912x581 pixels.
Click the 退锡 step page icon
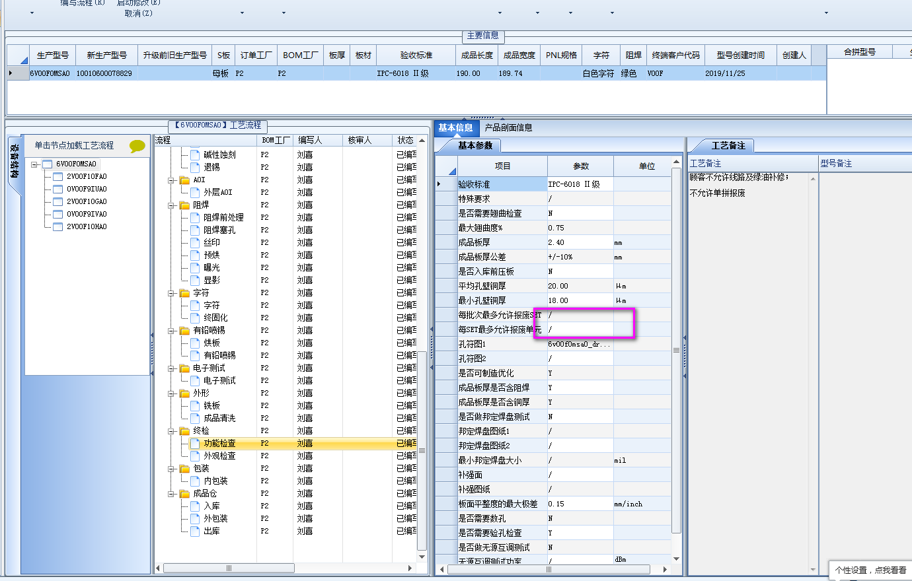pyautogui.click(x=195, y=167)
